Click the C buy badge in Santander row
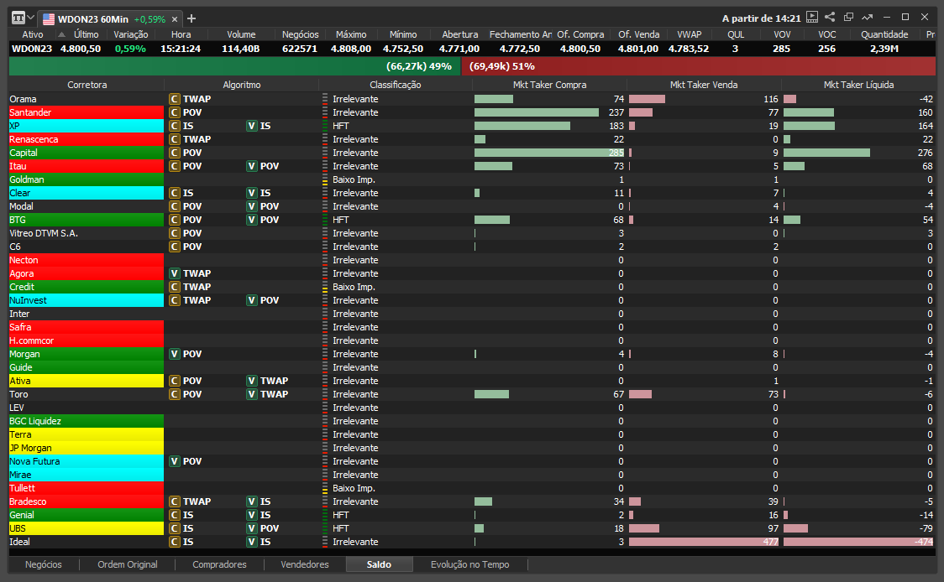This screenshot has height=582, width=944. 175,112
